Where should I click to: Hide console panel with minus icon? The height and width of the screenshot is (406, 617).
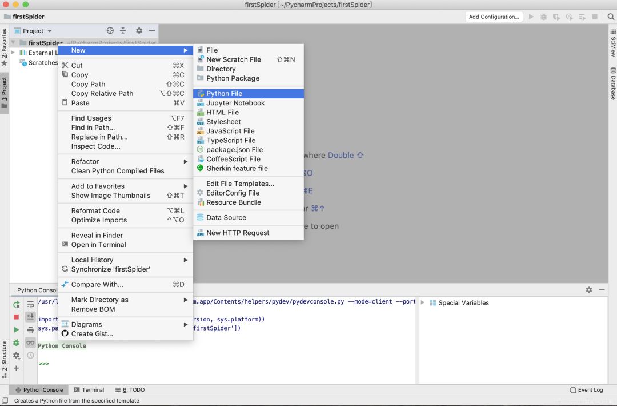pos(602,290)
